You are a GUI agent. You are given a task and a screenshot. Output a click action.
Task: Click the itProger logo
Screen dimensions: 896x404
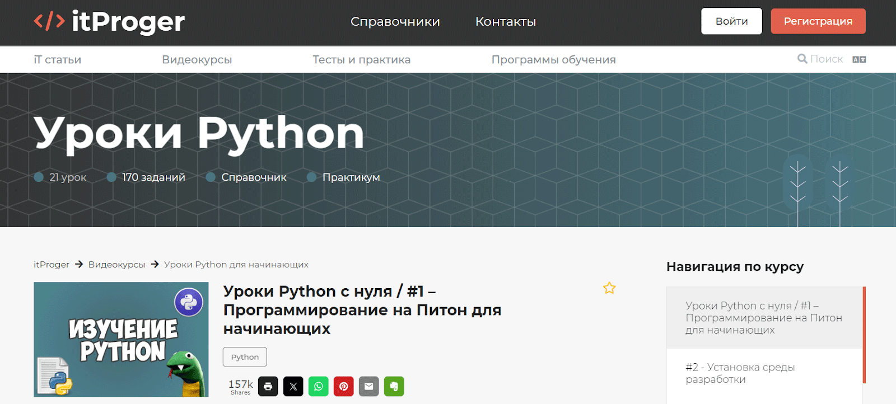click(x=109, y=22)
